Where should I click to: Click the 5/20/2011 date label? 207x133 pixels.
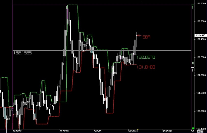(x=167, y=131)
